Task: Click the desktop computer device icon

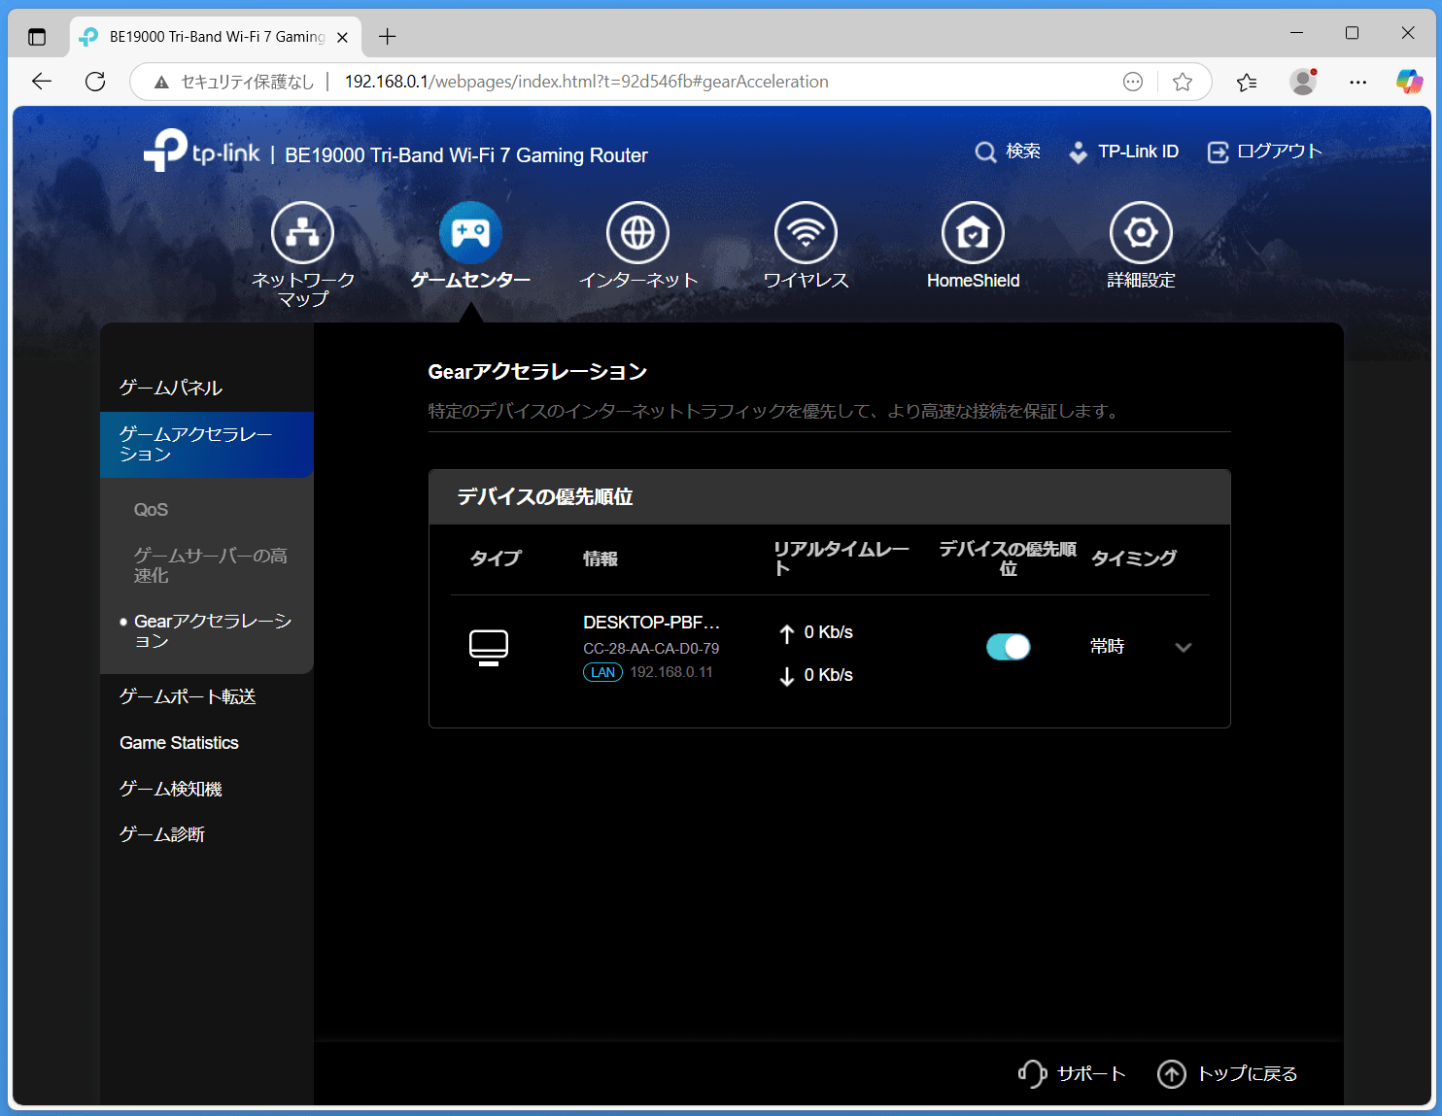Action: pyautogui.click(x=489, y=647)
